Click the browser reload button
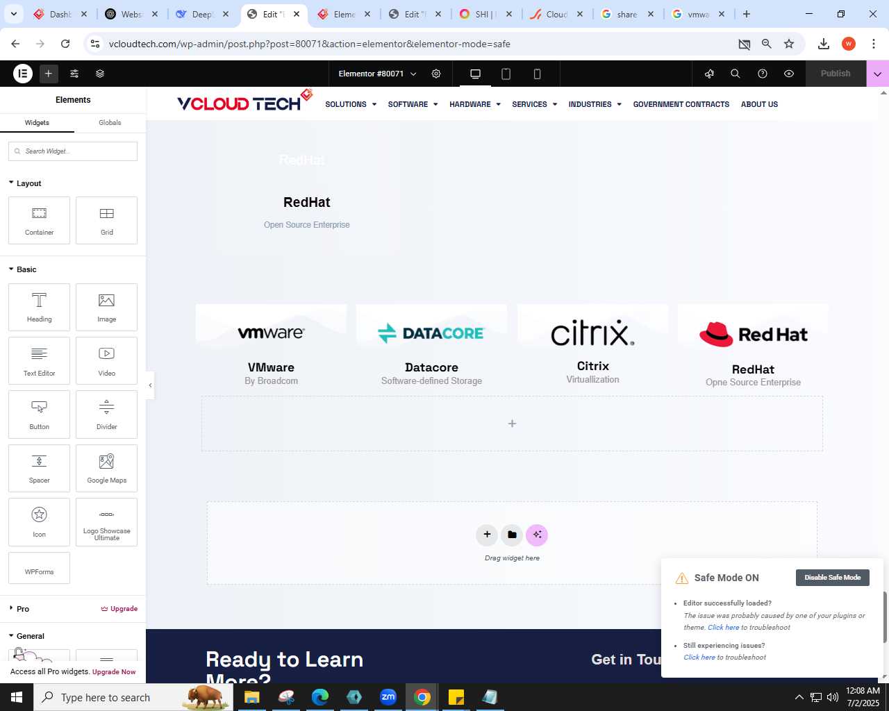The height and width of the screenshot is (711, 889). 65,44
